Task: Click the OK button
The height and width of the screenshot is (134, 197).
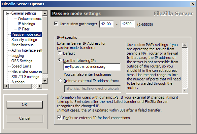Action: click(25, 105)
